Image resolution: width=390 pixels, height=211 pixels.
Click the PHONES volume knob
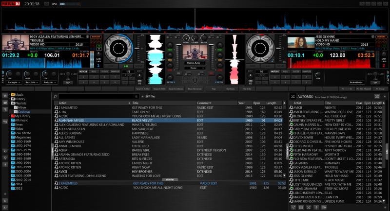tap(186, 38)
